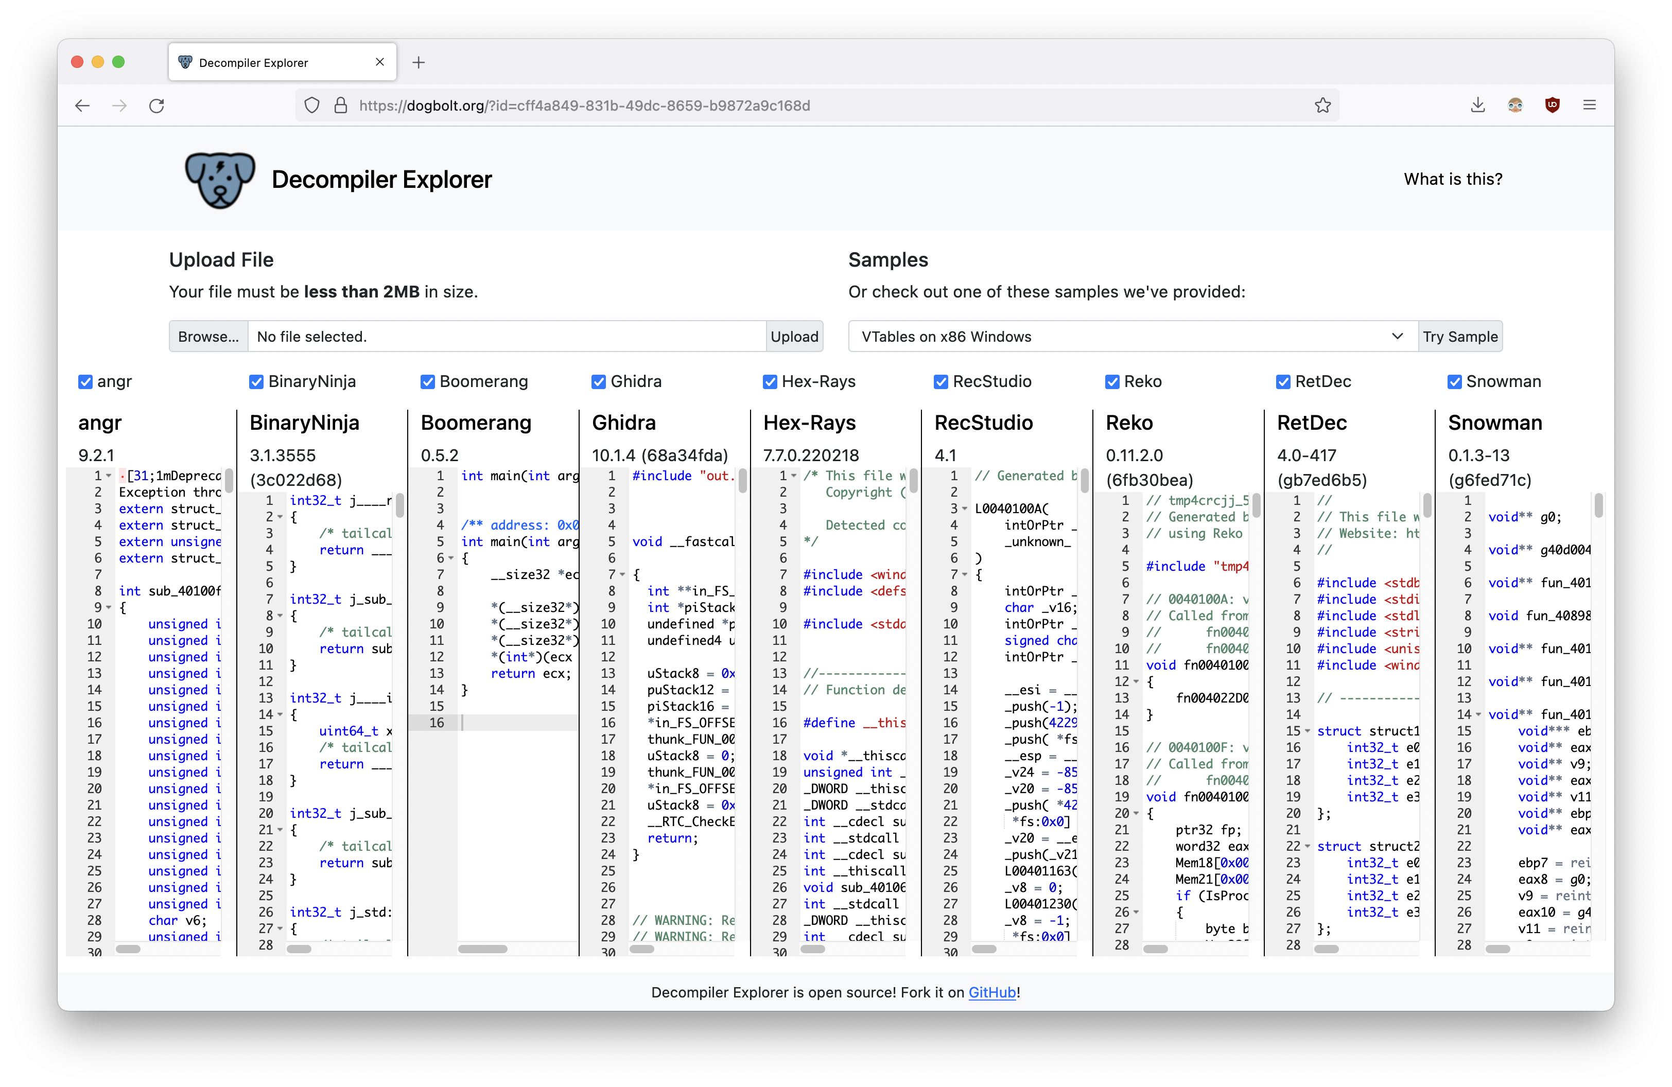
Task: Click 'int sub_40100f' in the angr pane
Action: pyautogui.click(x=170, y=591)
